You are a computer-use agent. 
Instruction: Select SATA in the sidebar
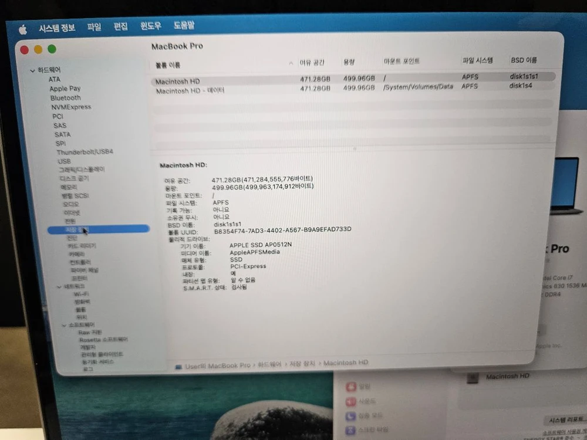63,135
